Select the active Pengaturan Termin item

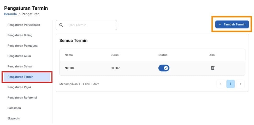tap(20, 77)
